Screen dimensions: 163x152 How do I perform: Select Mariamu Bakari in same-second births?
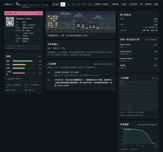tap(139, 60)
